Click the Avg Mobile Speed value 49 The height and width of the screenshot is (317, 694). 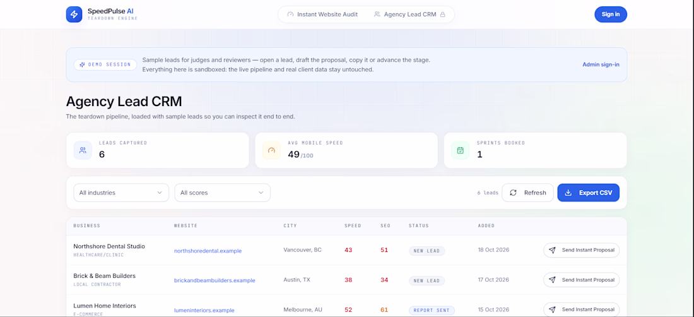[294, 155]
